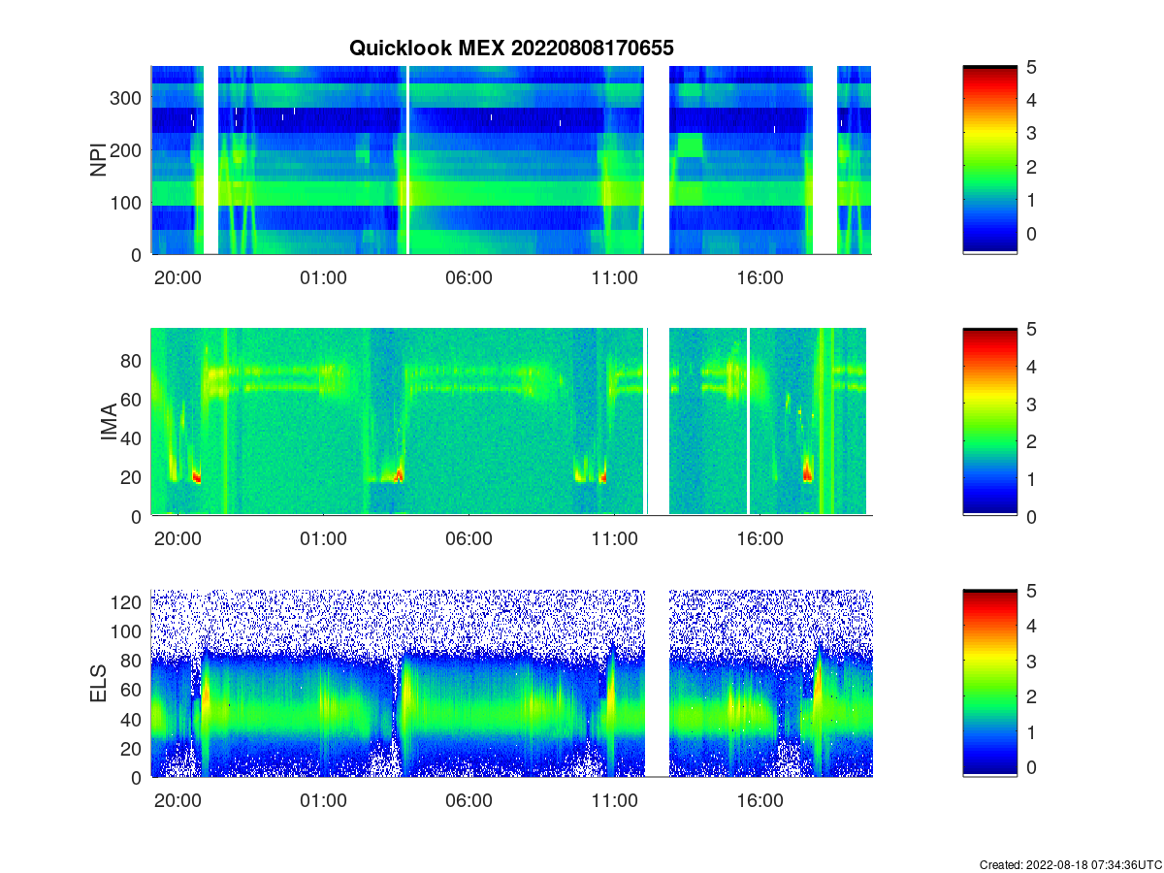Click the 20:00 tick under the IMA panel
1164x873 pixels.
pos(178,539)
